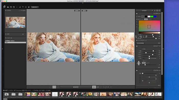
Task: Go forward with file browser right arrow
Action: pos(5,90)
